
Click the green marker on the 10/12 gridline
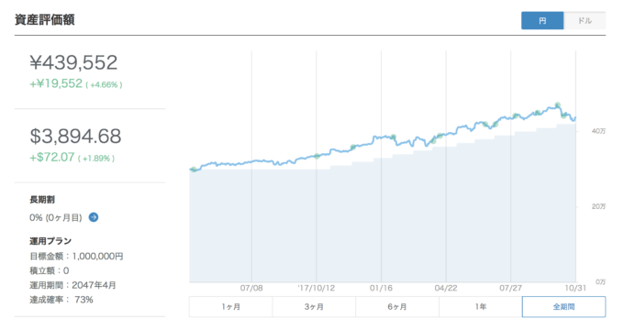317,156
